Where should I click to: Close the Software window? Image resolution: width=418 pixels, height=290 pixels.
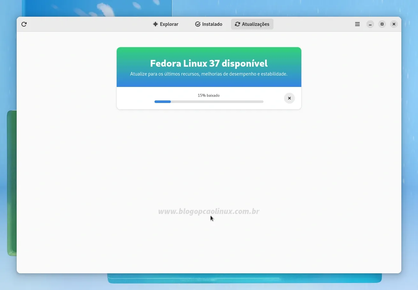[x=394, y=24]
